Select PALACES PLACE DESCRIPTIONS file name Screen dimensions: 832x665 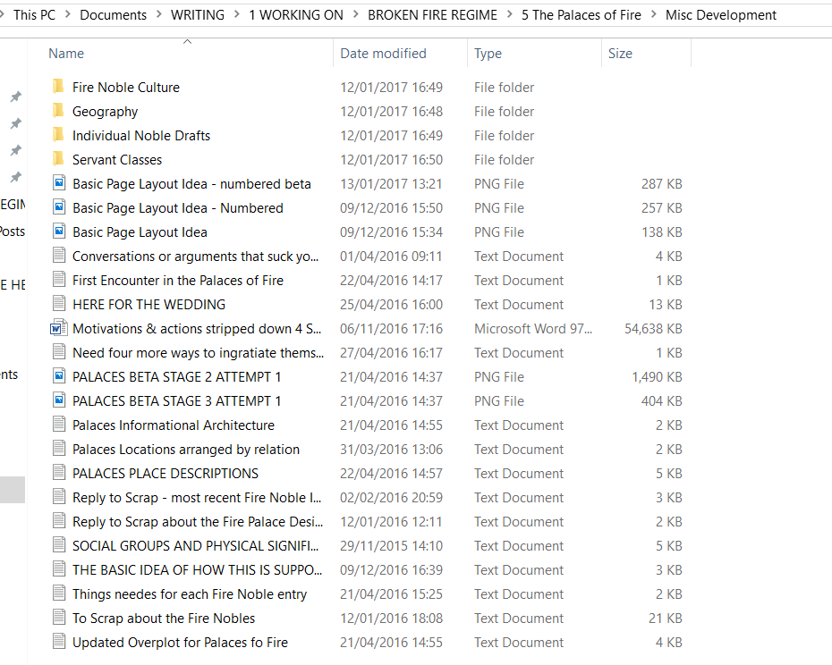point(165,473)
